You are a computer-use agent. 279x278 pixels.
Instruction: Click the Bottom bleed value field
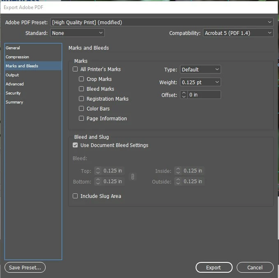tap(113, 181)
